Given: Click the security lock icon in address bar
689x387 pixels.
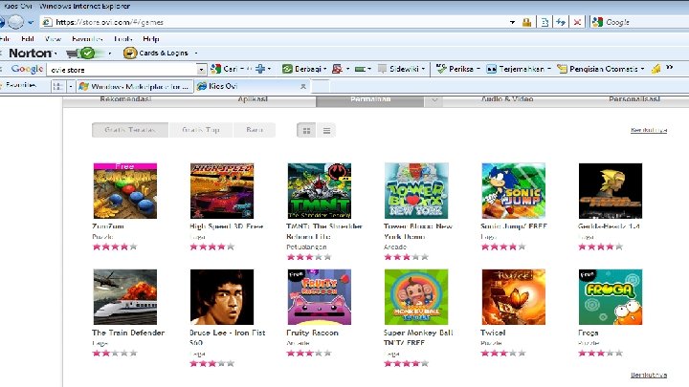Looking at the screenshot, I should pyautogui.click(x=526, y=22).
